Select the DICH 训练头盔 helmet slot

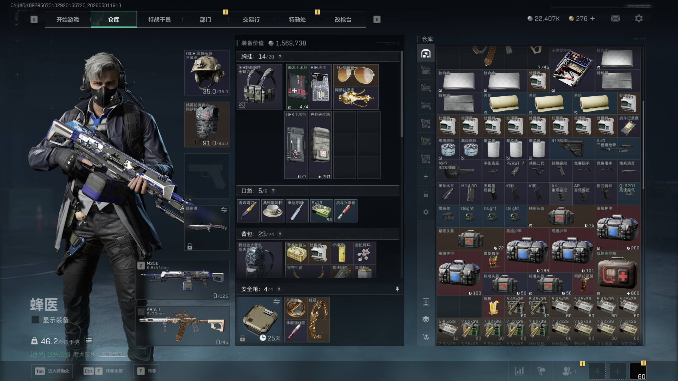(207, 73)
